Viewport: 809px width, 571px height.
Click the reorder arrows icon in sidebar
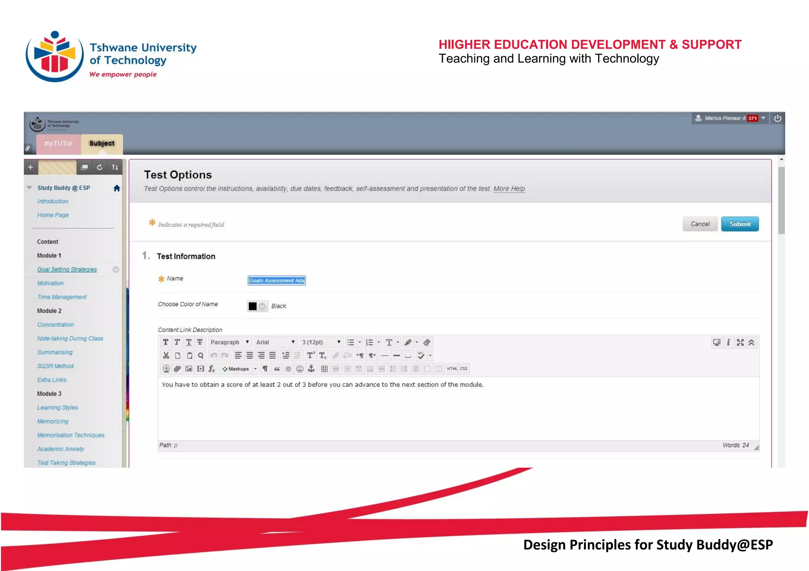[x=115, y=167]
